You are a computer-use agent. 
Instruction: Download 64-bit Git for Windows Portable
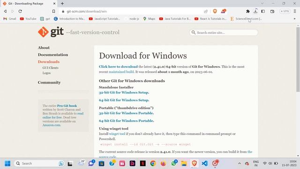click(126, 121)
